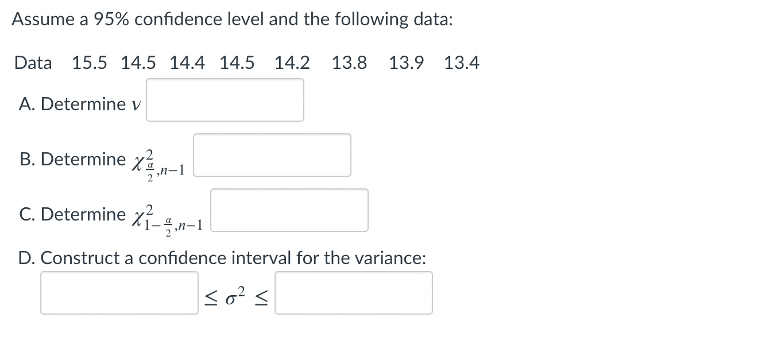The image size is (781, 356).
Task: Click the chi-square lower critical value field
Action: pyautogui.click(x=289, y=210)
